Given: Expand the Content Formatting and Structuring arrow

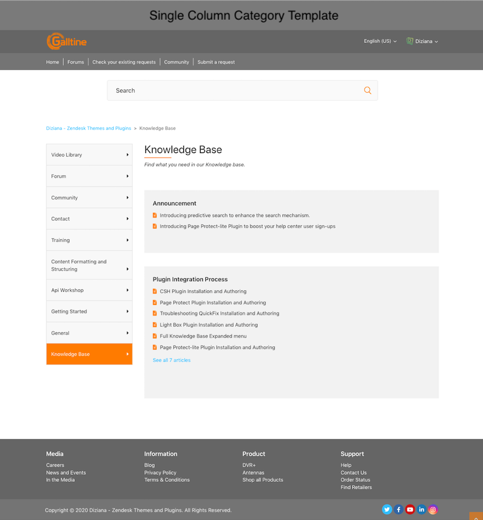Looking at the screenshot, I should pos(128,269).
